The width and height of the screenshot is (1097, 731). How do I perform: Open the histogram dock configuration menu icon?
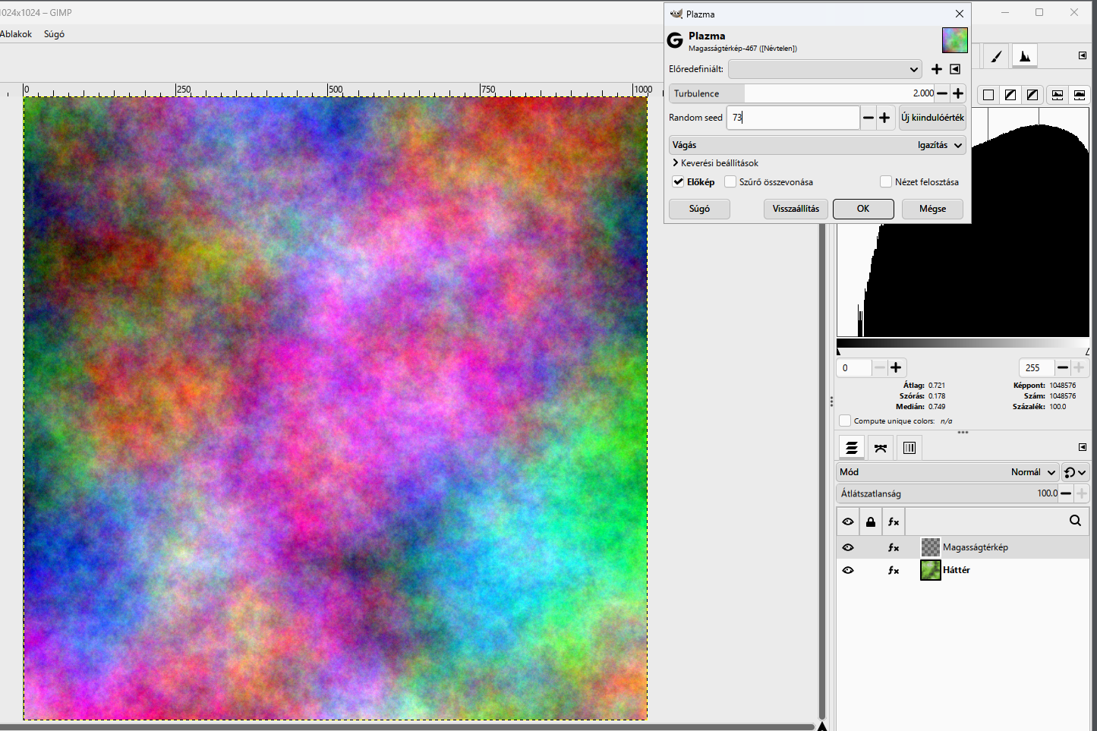click(1083, 55)
